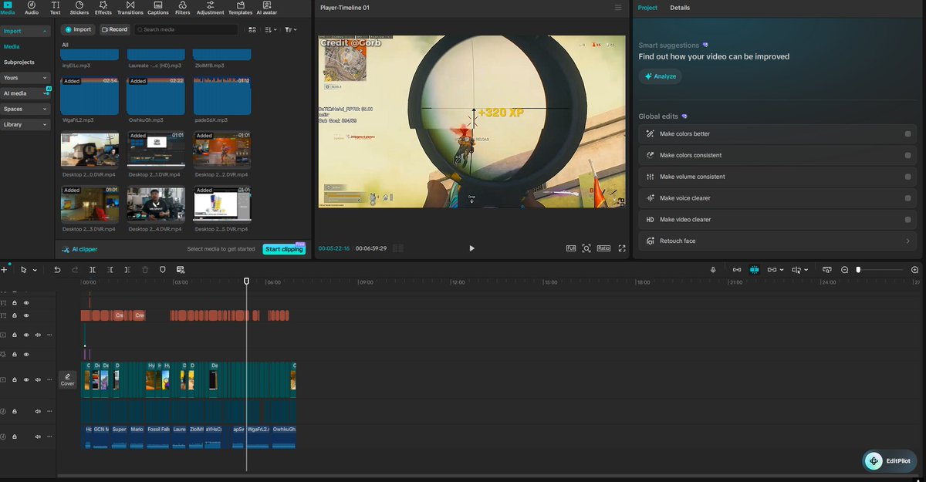This screenshot has width=926, height=482.
Task: Switch media view to grid layout icon
Action: pyautogui.click(x=252, y=29)
